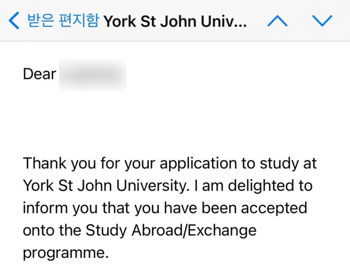The image size is (350, 278).
Task: Click the word "onto" in the body
Action: pos(39,230)
